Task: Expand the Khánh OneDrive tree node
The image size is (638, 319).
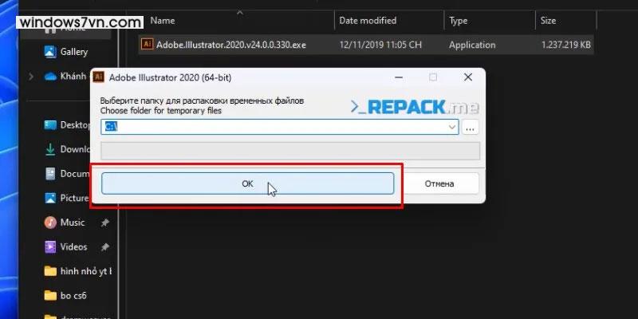Action: coord(30,77)
